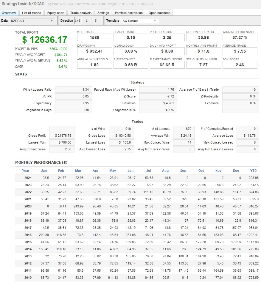The width and height of the screenshot is (261, 285).
Task: Click the # of Trades value box
Action: (94, 37)
